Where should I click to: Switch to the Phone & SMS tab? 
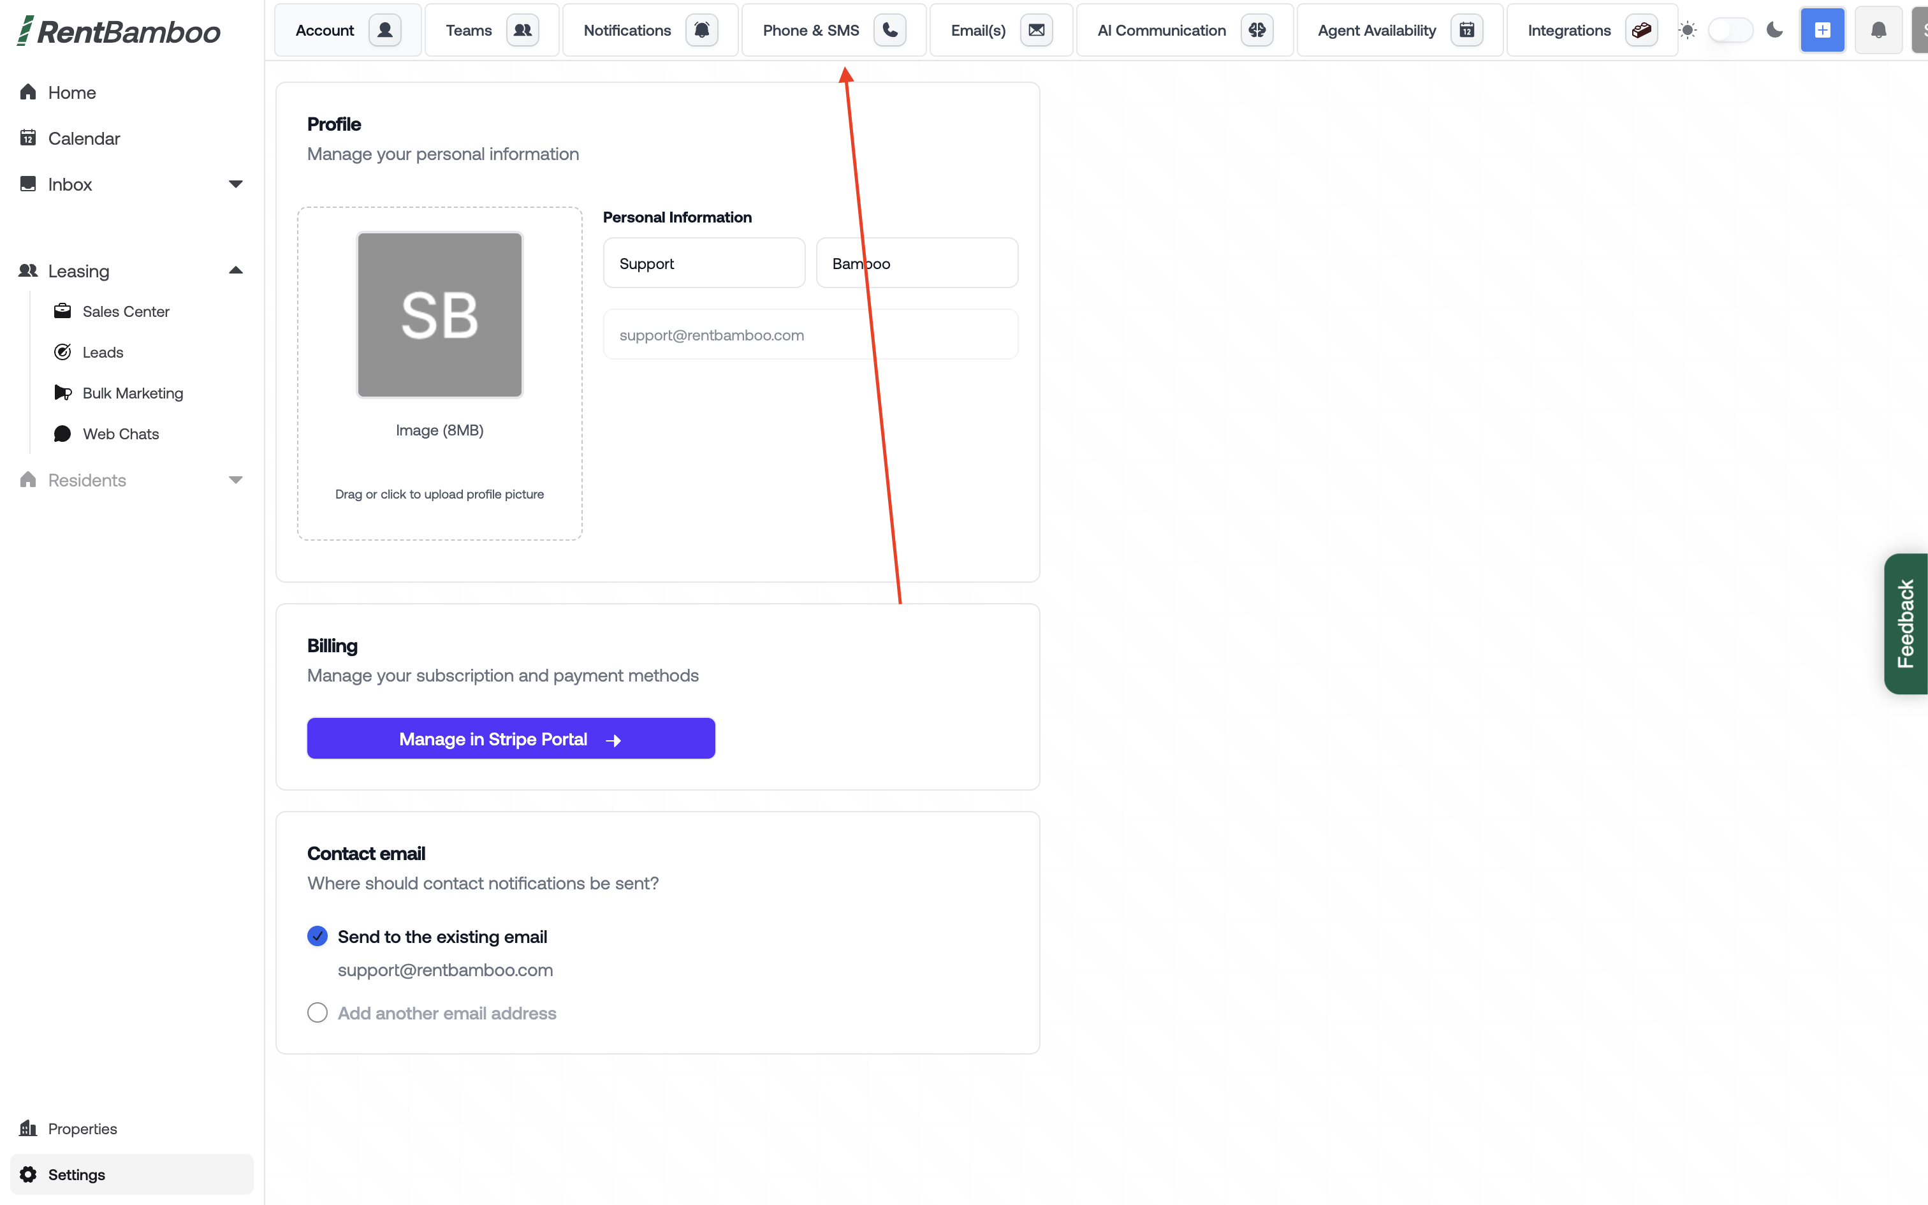[833, 31]
